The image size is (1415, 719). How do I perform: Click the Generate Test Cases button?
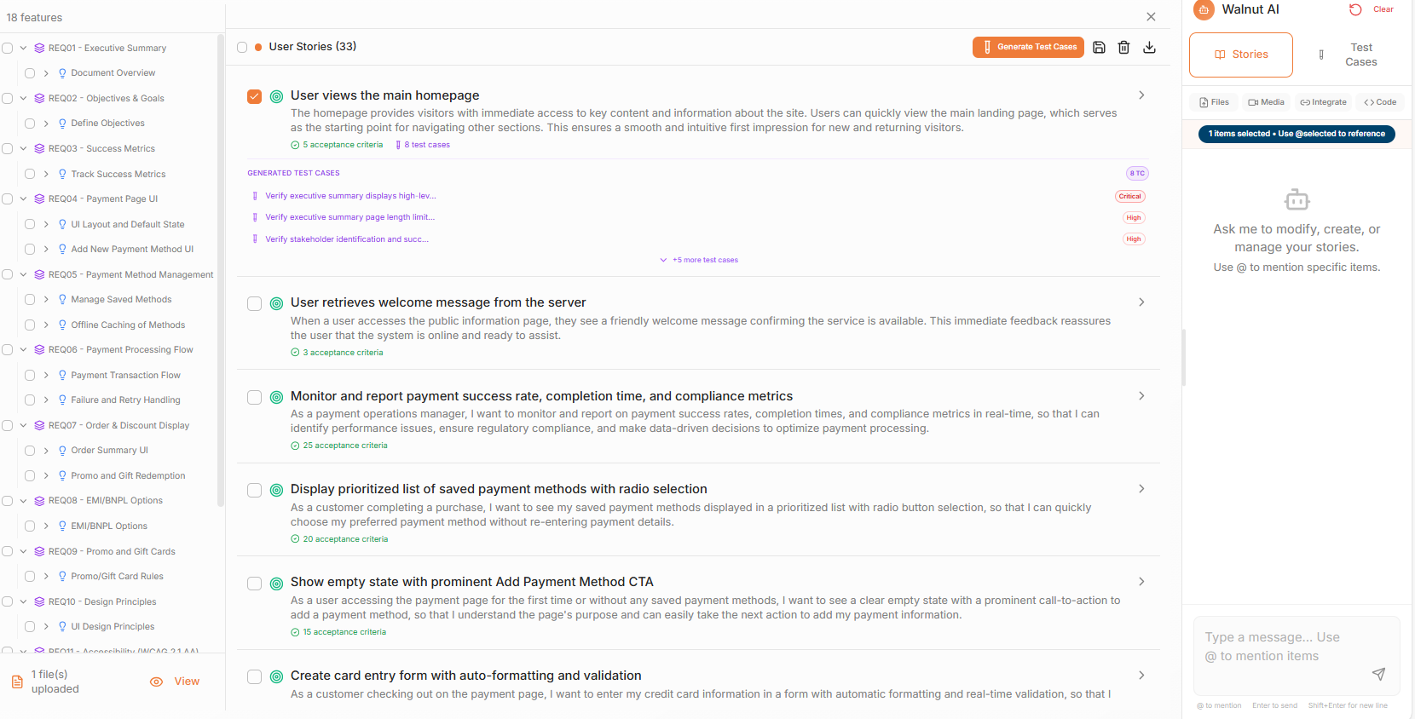(x=1027, y=48)
